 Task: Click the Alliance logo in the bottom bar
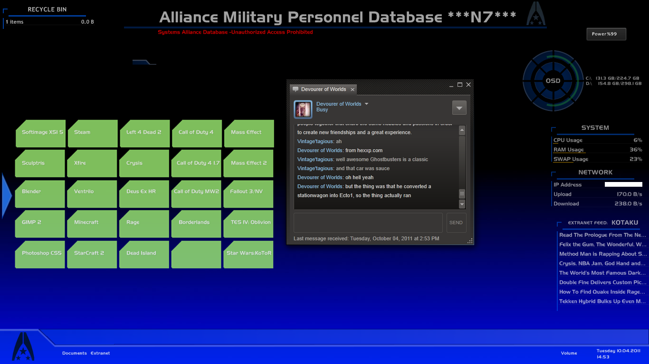tap(23, 346)
